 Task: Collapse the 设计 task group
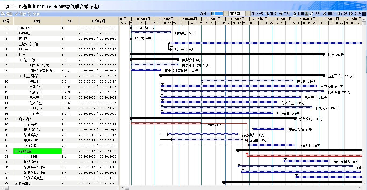point(16,55)
